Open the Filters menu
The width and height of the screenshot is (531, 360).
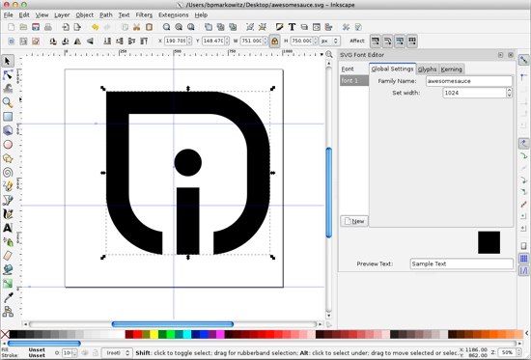[x=144, y=14]
